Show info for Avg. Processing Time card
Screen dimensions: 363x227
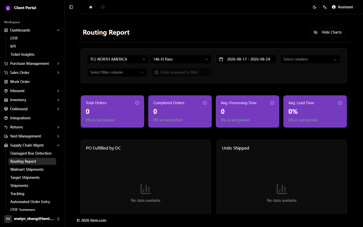[272, 103]
